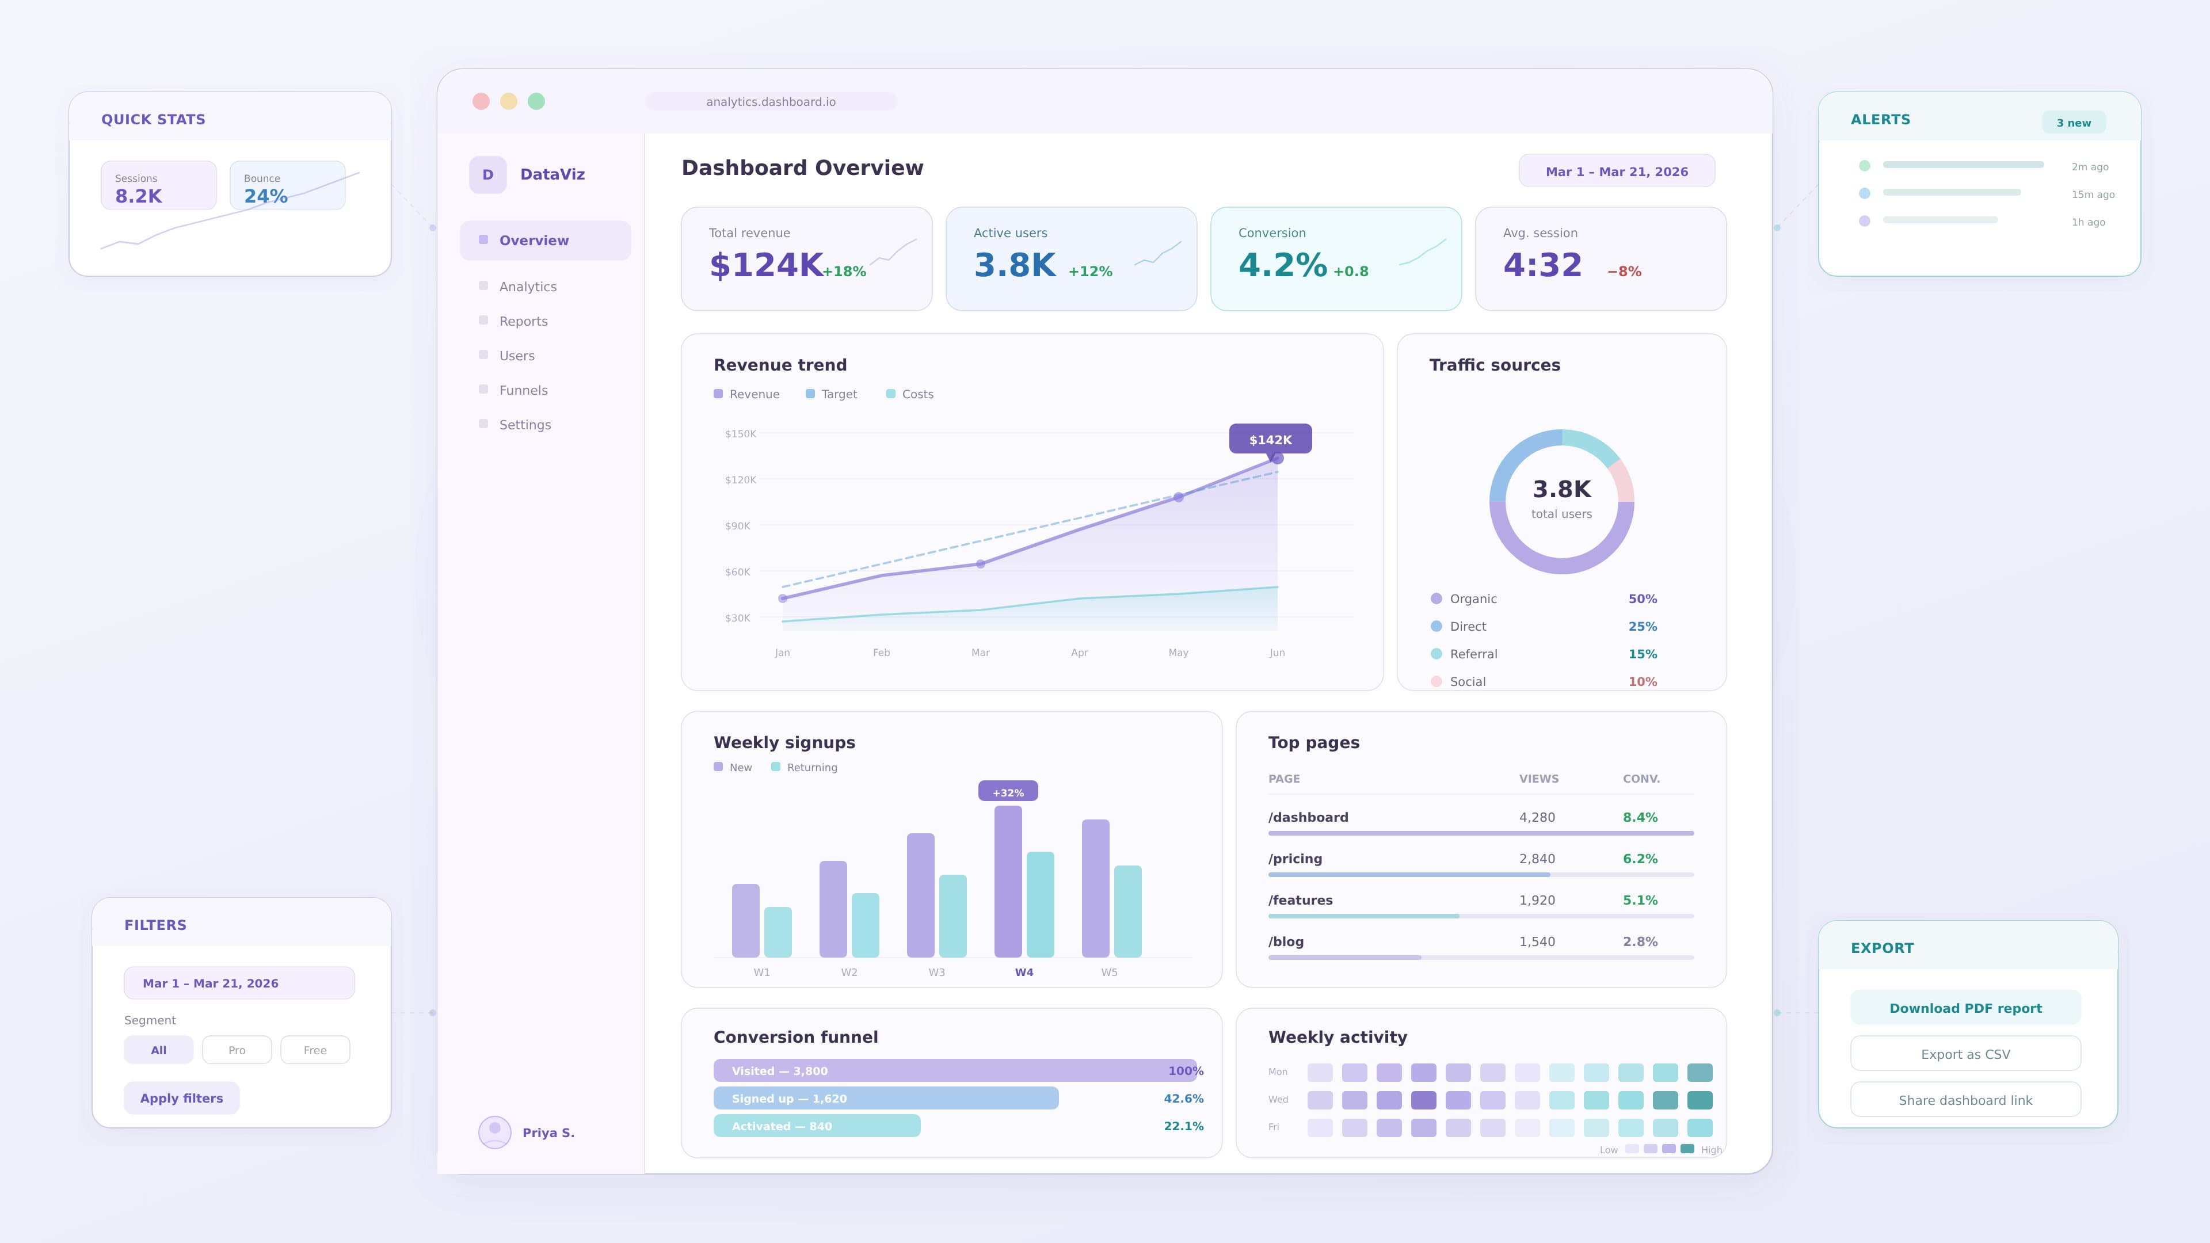Click Apply filters button
Viewport: 2210px width, 1243px height.
pyautogui.click(x=182, y=1098)
